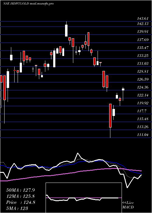Click the 117.7 price level label
This screenshot has height=213, width=152.
142,111
